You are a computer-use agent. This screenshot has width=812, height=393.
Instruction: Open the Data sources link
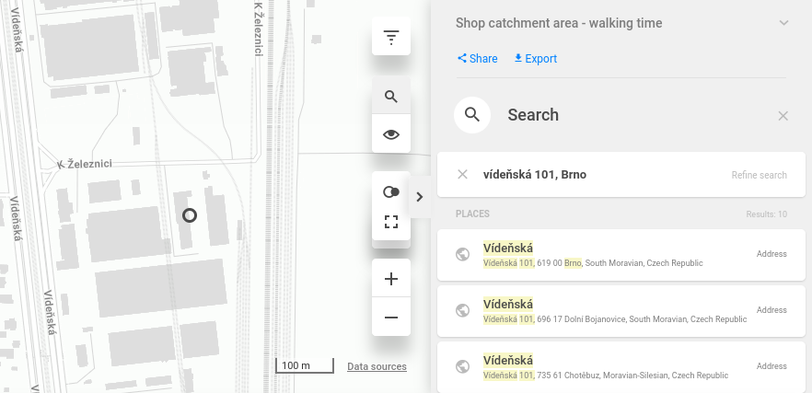[x=377, y=366]
